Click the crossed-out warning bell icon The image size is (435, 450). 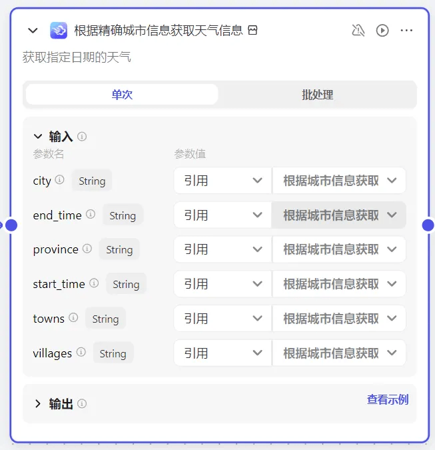pyautogui.click(x=358, y=30)
